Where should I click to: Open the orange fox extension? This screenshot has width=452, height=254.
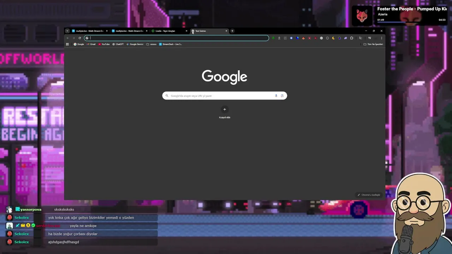click(303, 38)
